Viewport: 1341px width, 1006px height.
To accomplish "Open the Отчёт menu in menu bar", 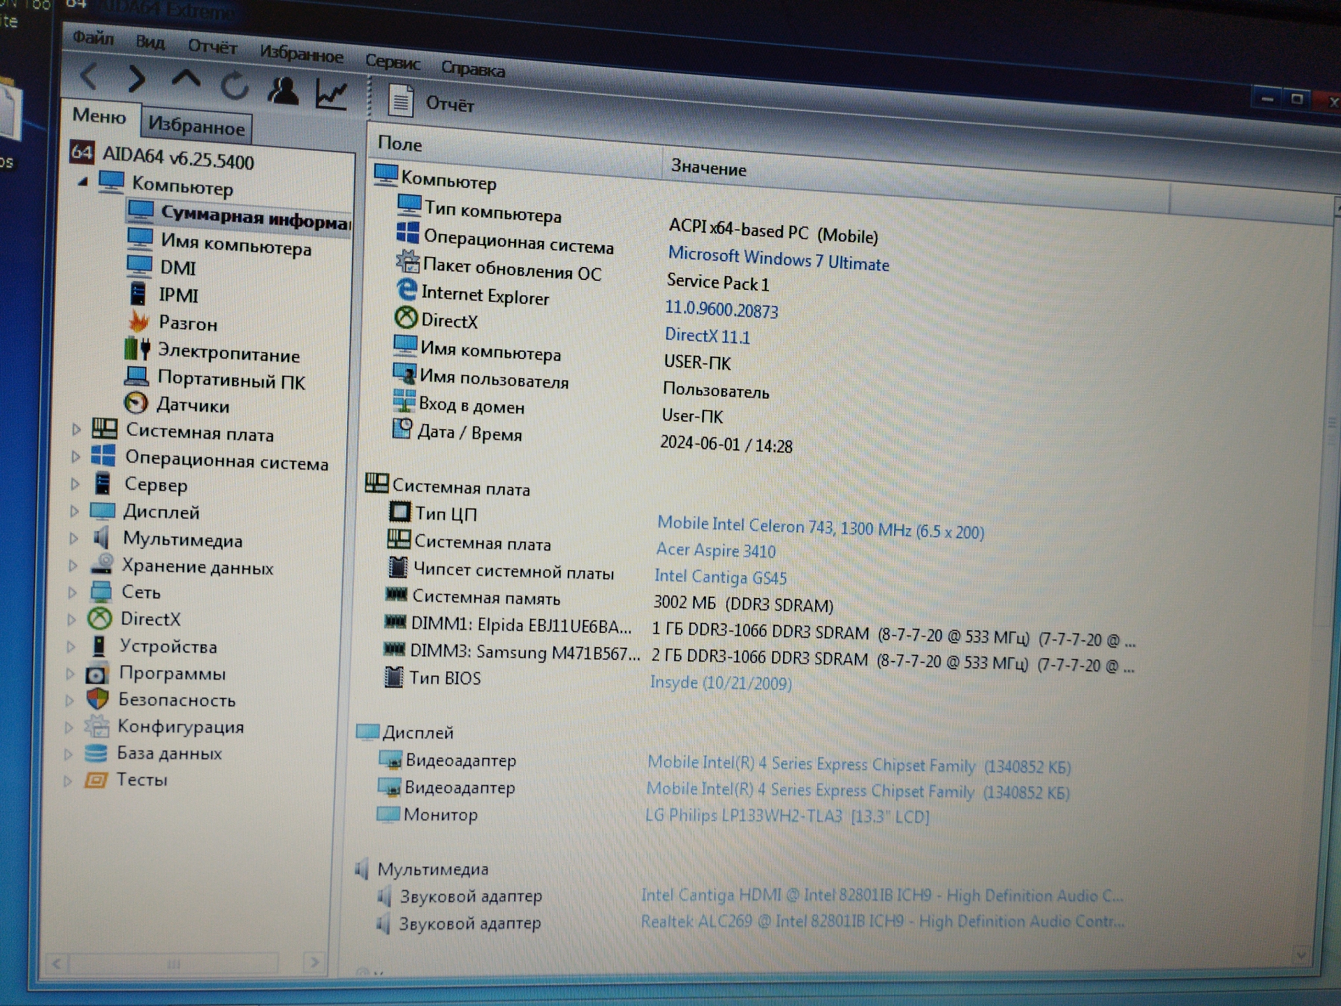I will 212,47.
